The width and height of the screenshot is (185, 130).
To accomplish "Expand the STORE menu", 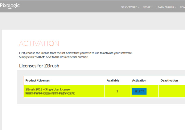I will pos(148,7).
